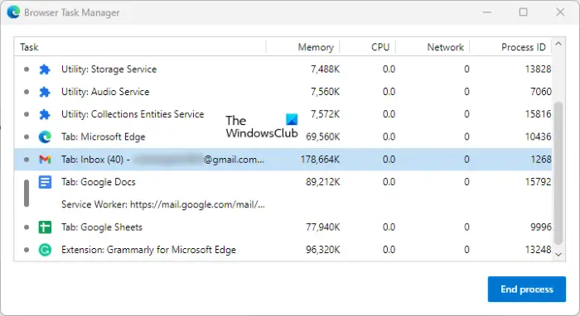Sort by the Process ID column header
This screenshot has width=580, height=316.
point(510,47)
